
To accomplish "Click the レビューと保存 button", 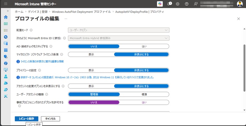I will 27,119.
